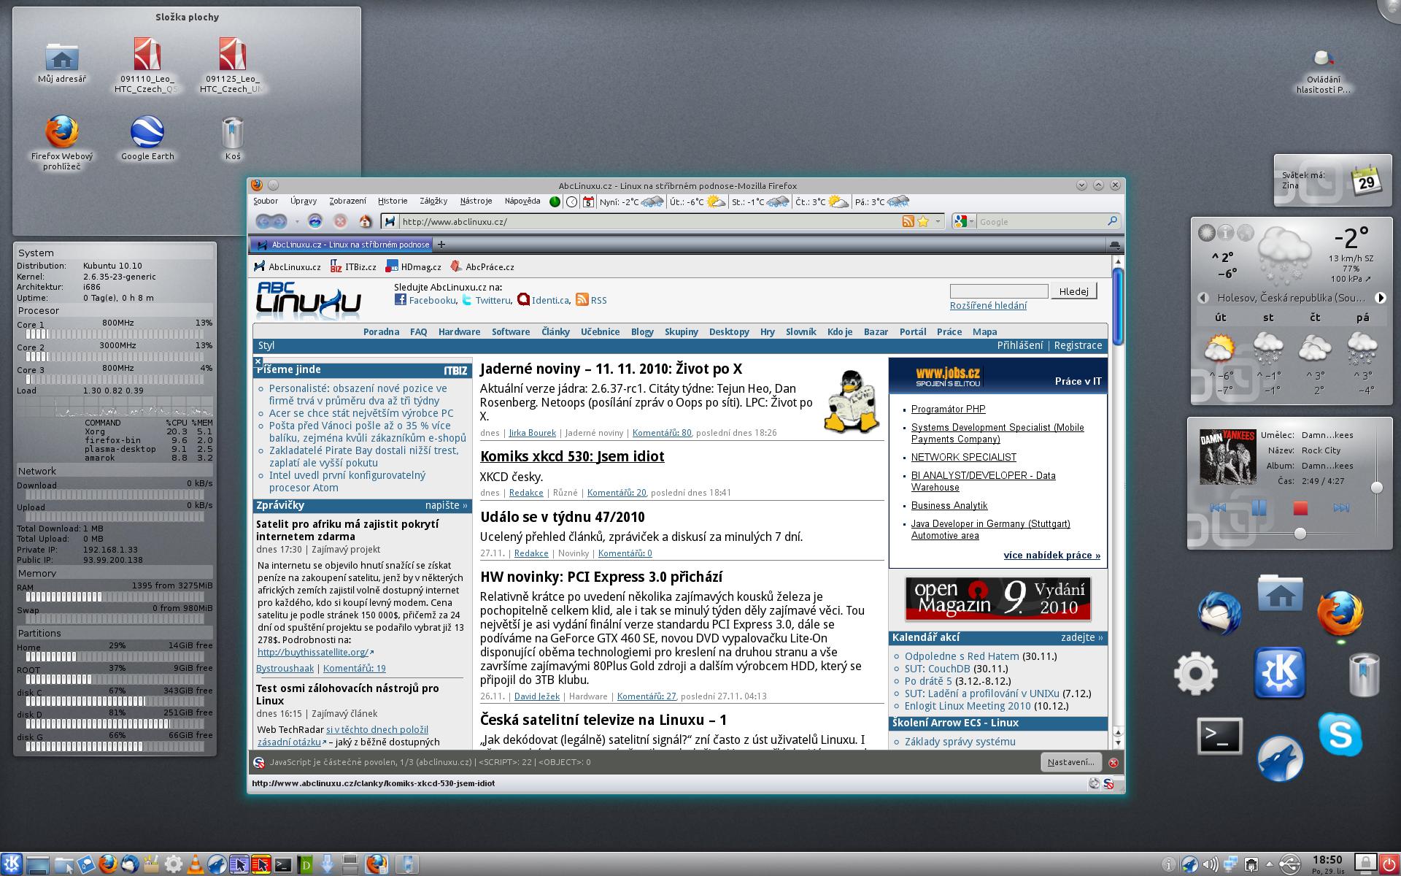Image resolution: width=1401 pixels, height=876 pixels.
Task: Click the Firefox address bar URL field
Action: (649, 221)
